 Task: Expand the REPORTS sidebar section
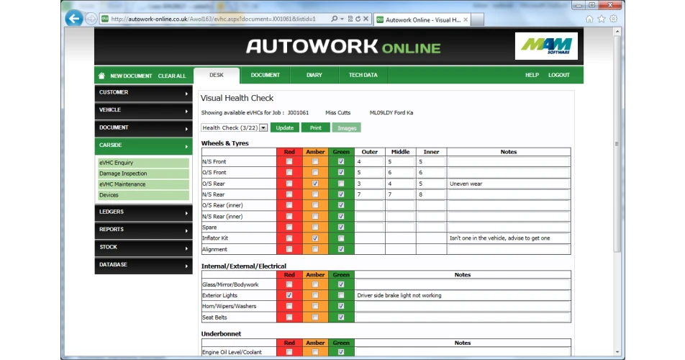tap(143, 230)
